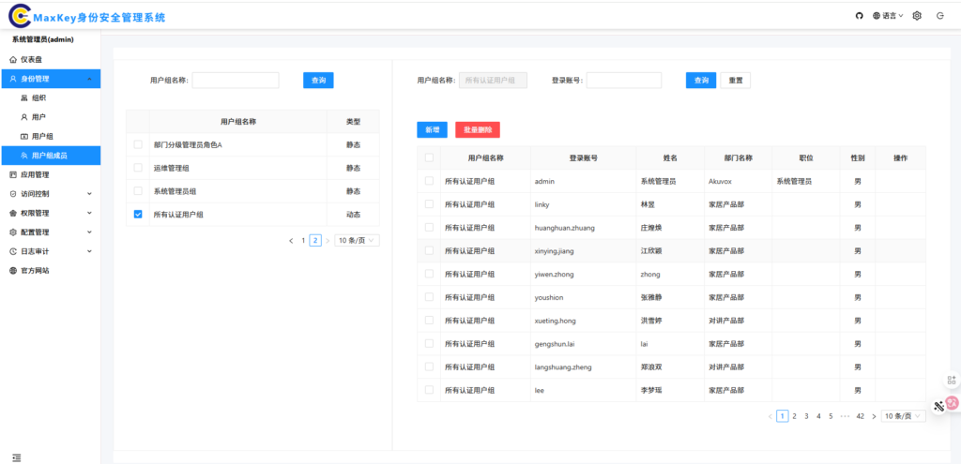Open the GitHub icon link in header
Screen dimensions: 961x464
point(859,16)
